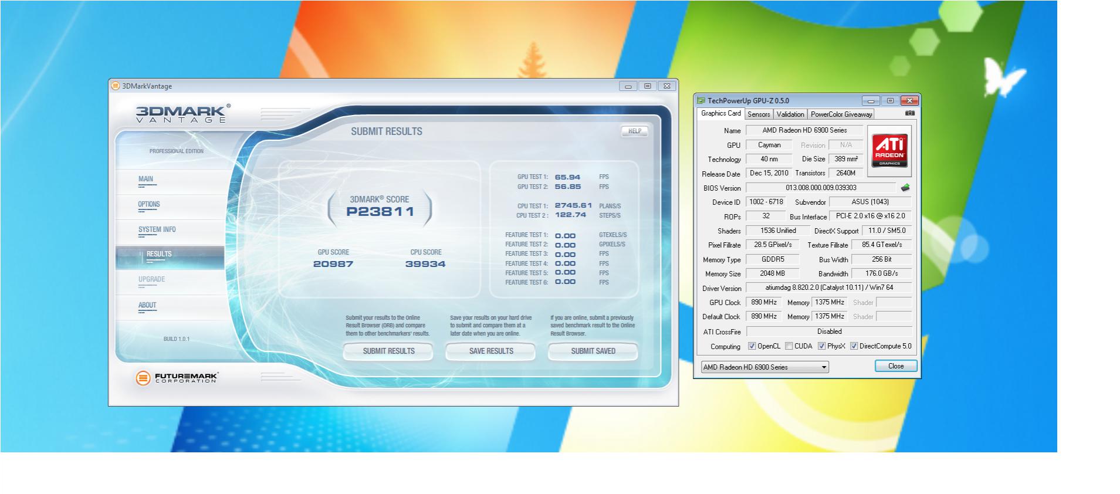The image size is (1120, 494).
Task: Toggle the PhysX checkbox
Action: 821,346
